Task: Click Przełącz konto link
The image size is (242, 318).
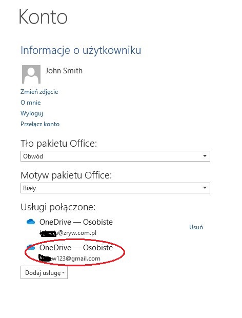Action: coord(40,124)
